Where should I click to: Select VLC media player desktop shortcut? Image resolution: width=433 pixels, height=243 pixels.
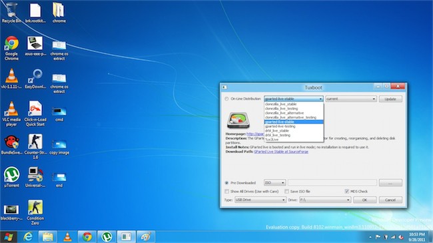11,114
